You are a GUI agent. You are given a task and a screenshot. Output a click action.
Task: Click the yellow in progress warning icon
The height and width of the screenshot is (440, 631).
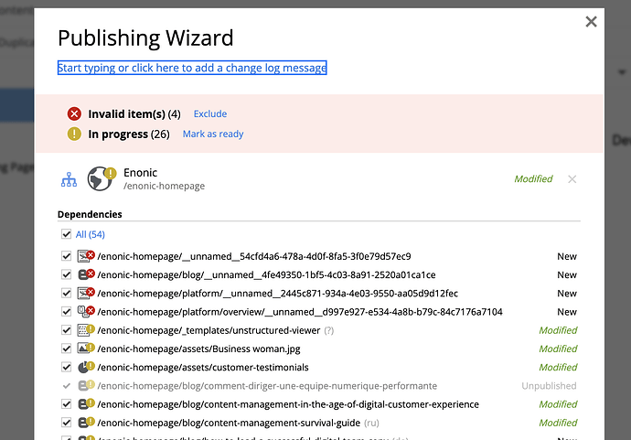pos(74,134)
